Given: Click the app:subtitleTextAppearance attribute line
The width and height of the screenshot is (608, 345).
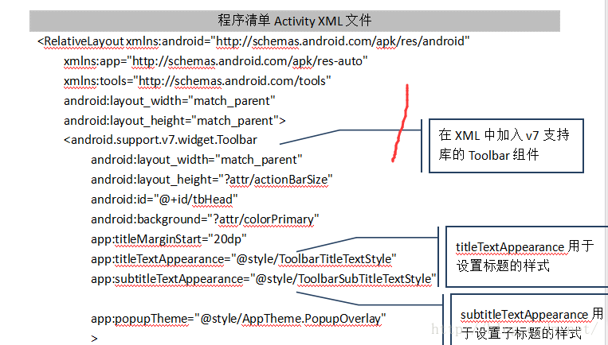Looking at the screenshot, I should point(264,279).
